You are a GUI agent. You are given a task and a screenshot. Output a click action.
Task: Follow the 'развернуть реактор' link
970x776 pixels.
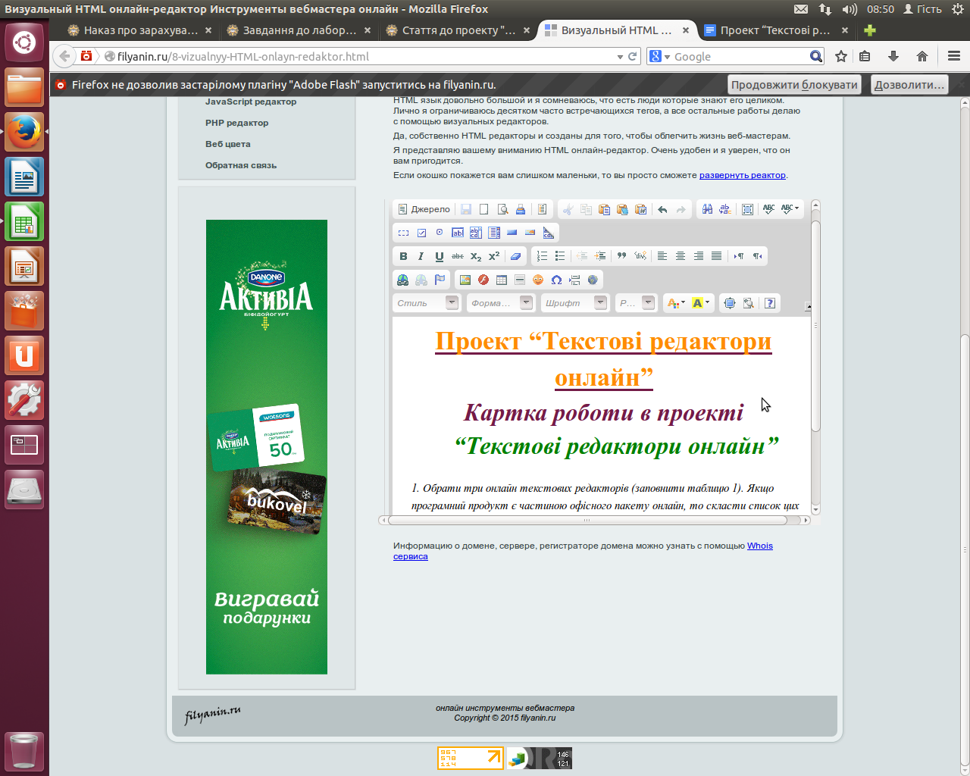click(x=743, y=175)
